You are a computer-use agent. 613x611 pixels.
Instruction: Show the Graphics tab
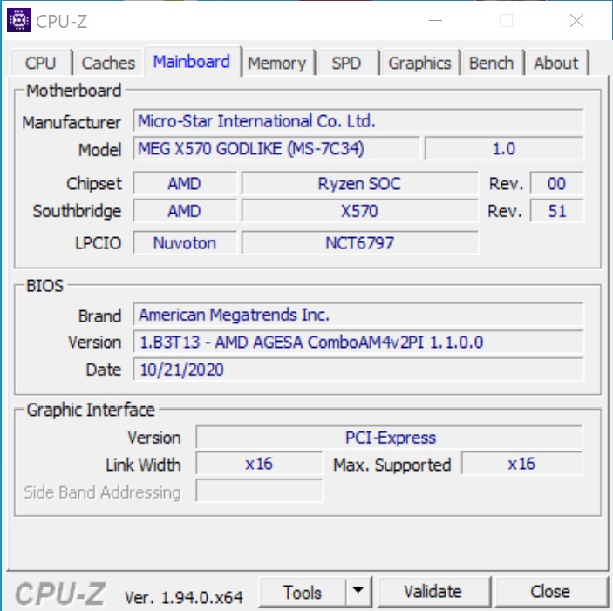pyautogui.click(x=419, y=63)
